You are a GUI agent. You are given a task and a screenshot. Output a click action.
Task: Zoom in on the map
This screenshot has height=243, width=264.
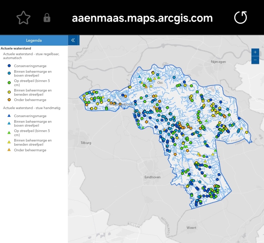(255, 52)
